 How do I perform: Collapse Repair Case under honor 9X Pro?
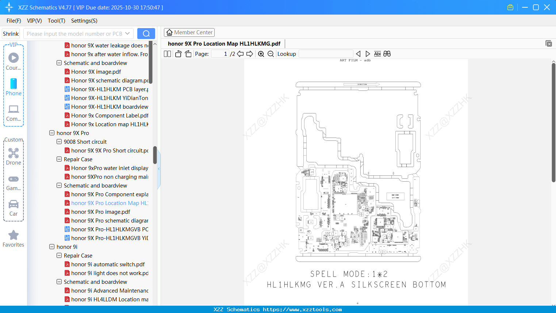click(59, 159)
